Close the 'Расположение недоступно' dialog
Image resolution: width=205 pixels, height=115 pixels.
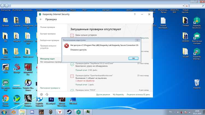coord(137,40)
